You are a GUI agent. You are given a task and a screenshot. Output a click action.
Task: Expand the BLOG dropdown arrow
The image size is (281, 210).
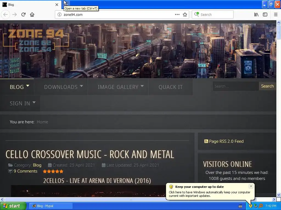28,86
